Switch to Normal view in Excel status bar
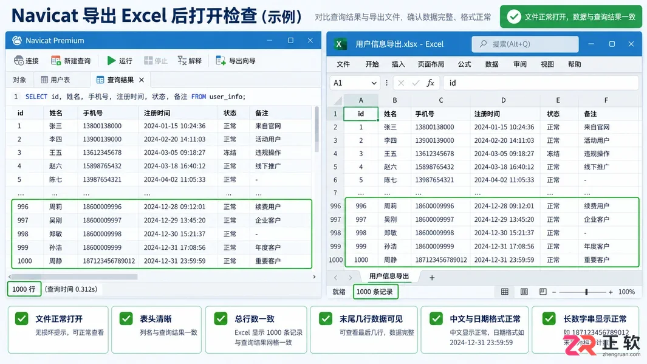The width and height of the screenshot is (647, 364). 504,292
